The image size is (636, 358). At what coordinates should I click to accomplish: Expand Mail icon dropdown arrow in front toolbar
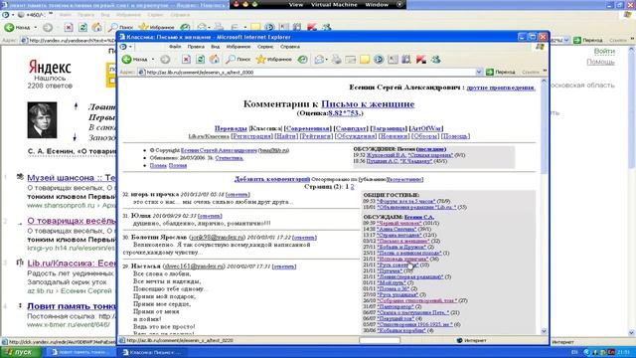coord(327,60)
